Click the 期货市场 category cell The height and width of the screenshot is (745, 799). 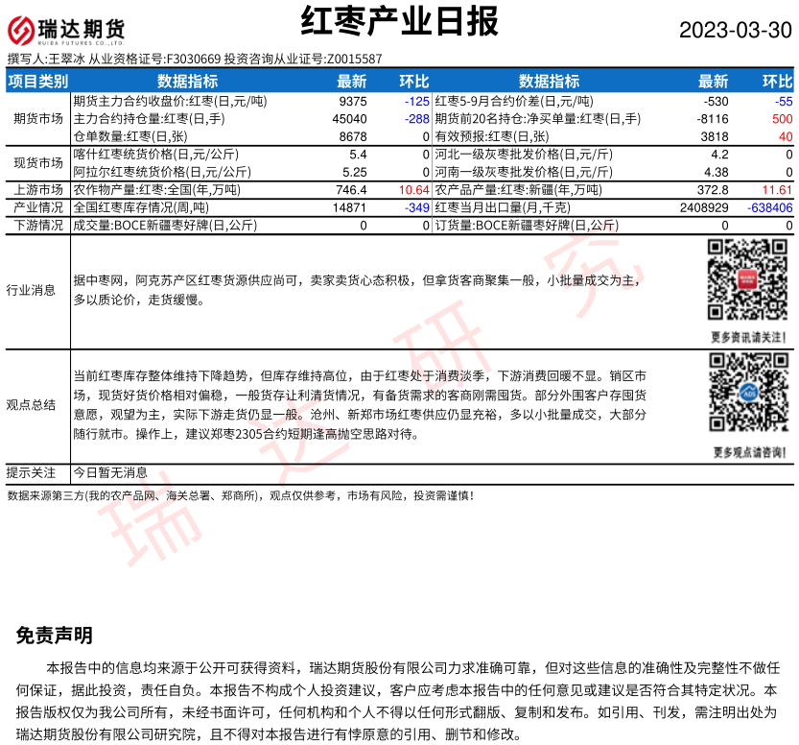coord(38,119)
